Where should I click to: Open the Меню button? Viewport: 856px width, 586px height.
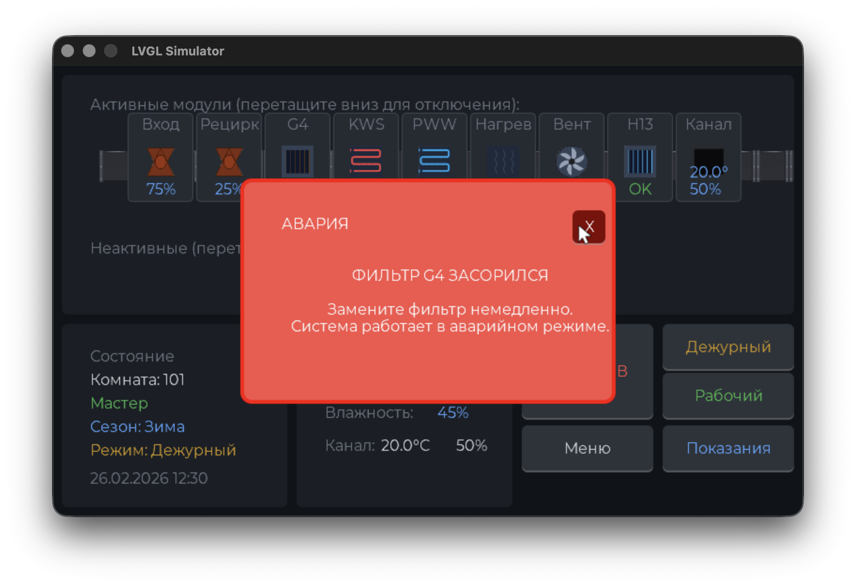587,448
